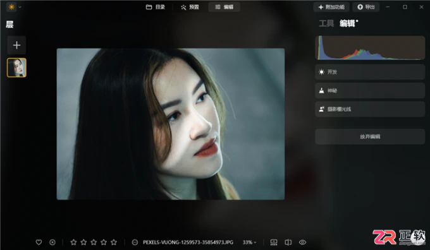
Task: Expand the 神秘 mystical edit entry
Action: [370, 91]
